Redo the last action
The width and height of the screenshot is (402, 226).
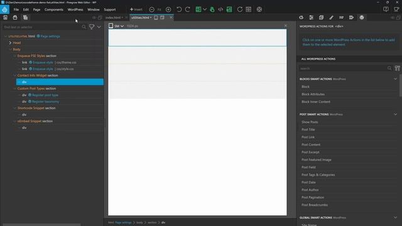click(x=188, y=9)
